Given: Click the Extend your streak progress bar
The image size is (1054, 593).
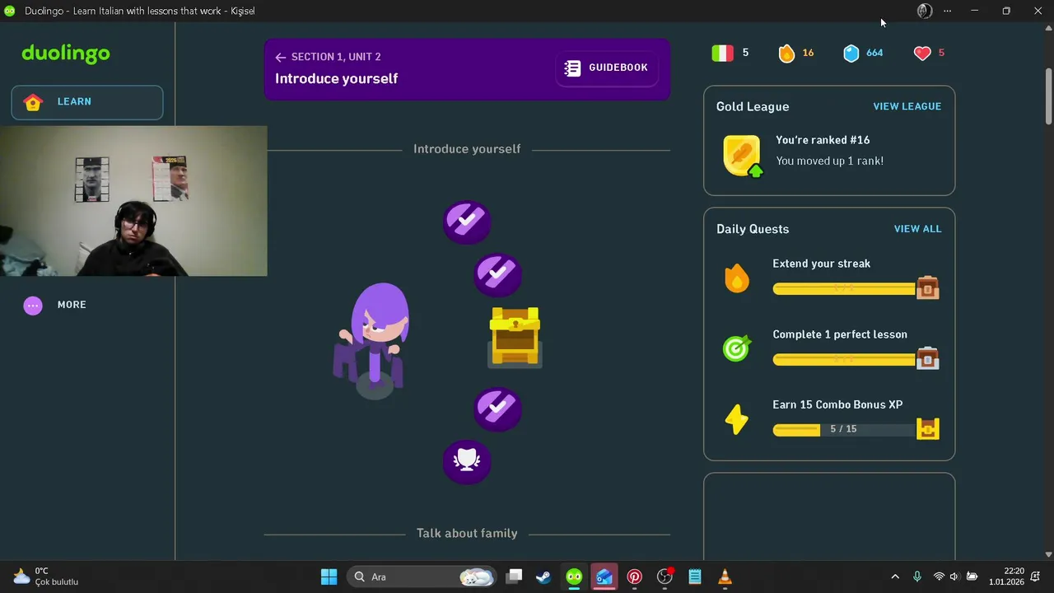Looking at the screenshot, I should click(x=844, y=288).
